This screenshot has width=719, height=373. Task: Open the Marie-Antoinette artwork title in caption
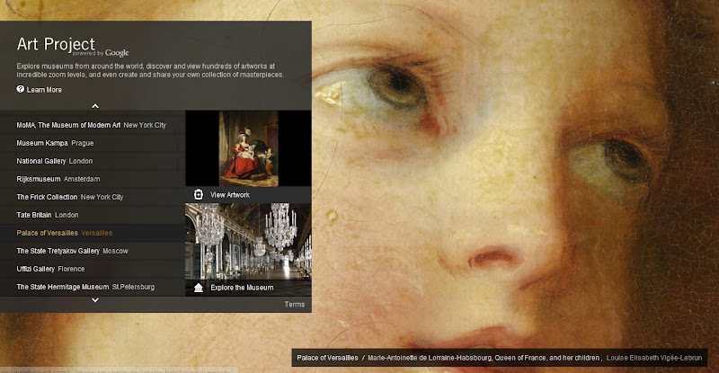click(x=484, y=358)
